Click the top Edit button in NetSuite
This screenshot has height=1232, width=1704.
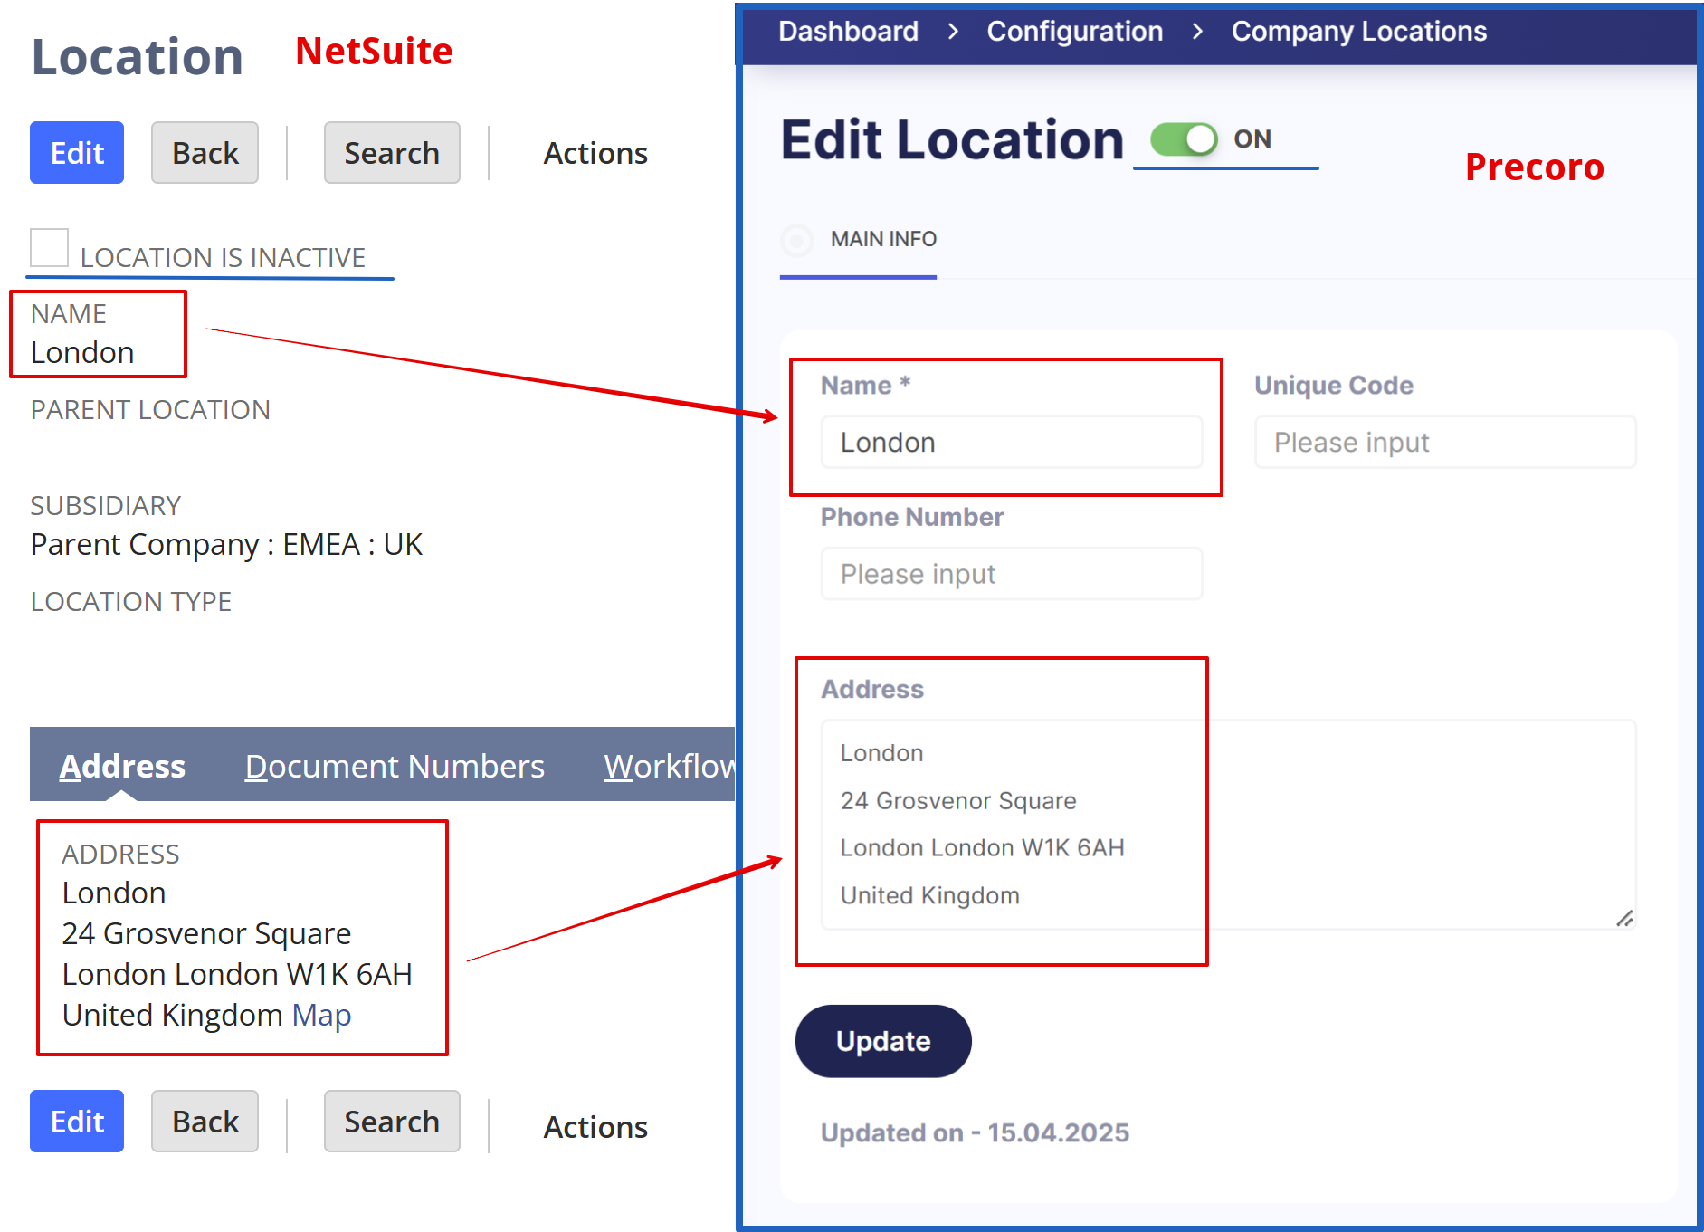point(77,153)
